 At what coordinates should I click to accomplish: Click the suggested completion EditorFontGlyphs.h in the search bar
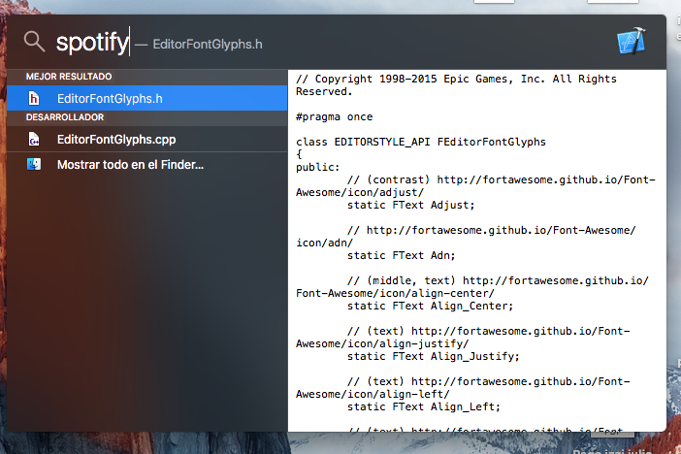tap(208, 45)
